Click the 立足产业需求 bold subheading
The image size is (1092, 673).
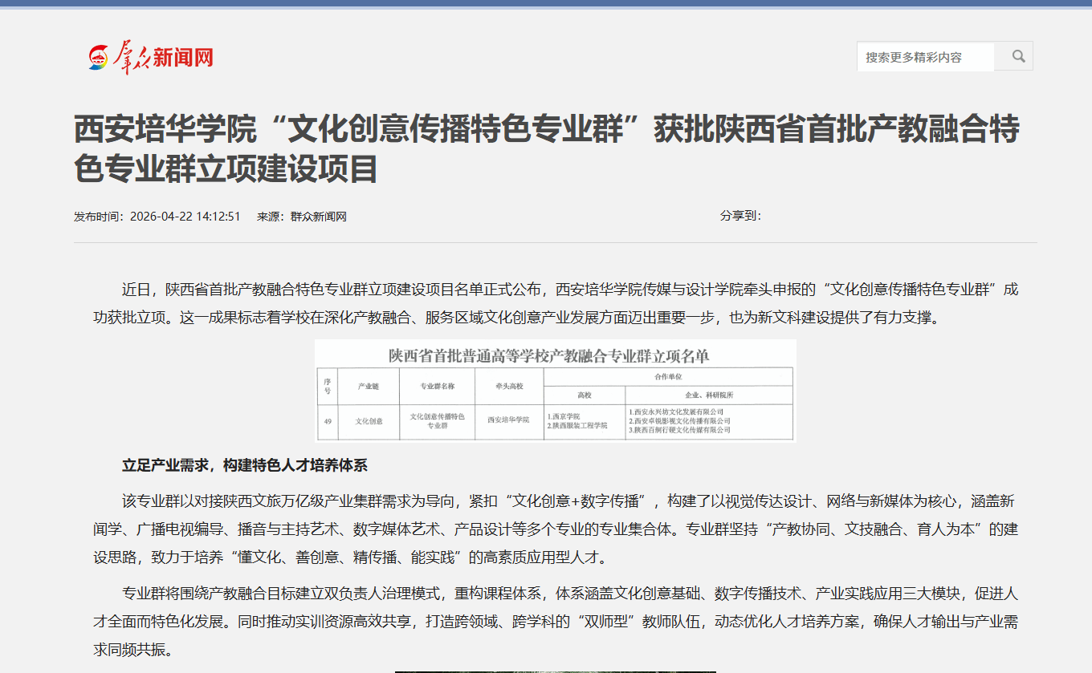(x=244, y=465)
